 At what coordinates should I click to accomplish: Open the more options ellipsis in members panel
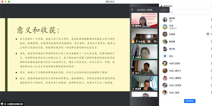click(x=211, y=6)
